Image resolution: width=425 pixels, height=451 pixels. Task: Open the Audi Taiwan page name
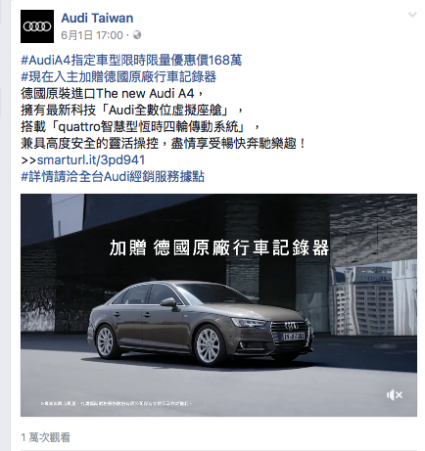97,18
